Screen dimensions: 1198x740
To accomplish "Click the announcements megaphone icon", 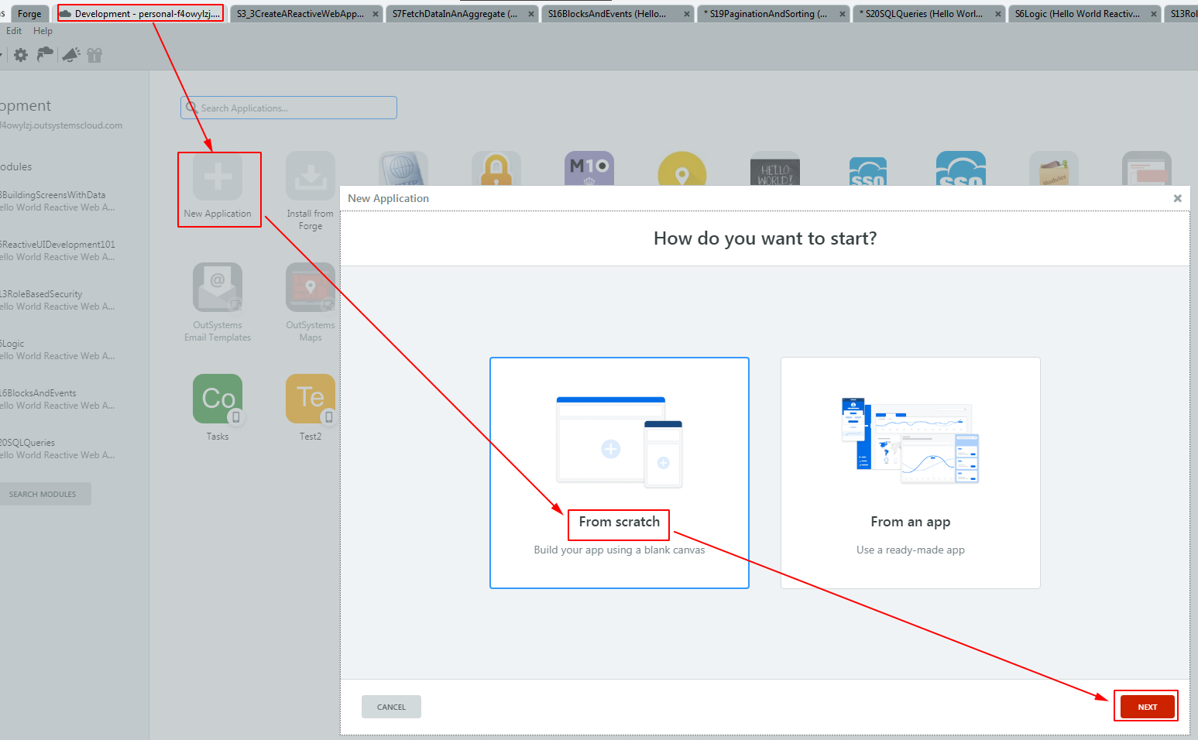I will pyautogui.click(x=70, y=54).
